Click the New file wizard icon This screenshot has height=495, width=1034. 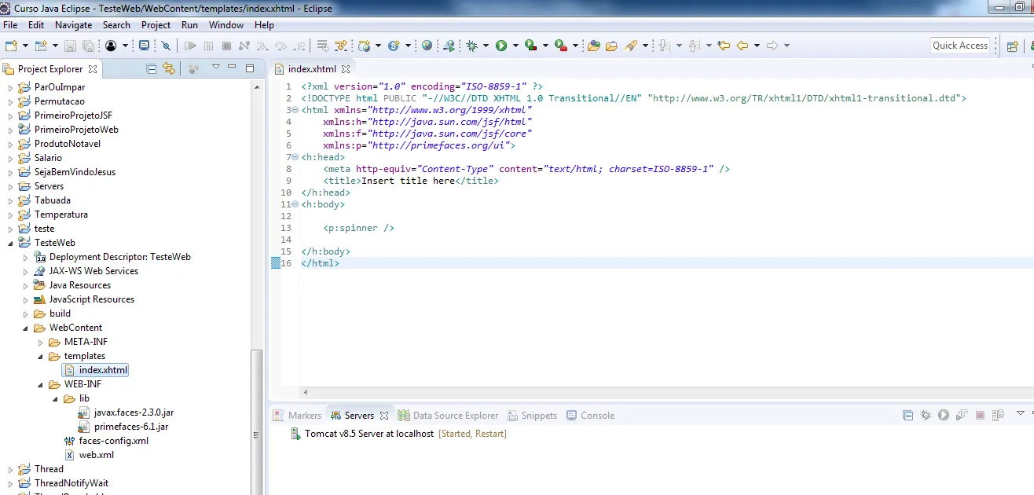[x=12, y=46]
